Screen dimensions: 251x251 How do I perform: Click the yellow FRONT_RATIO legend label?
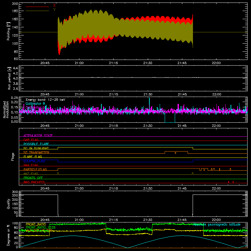tap(36, 224)
